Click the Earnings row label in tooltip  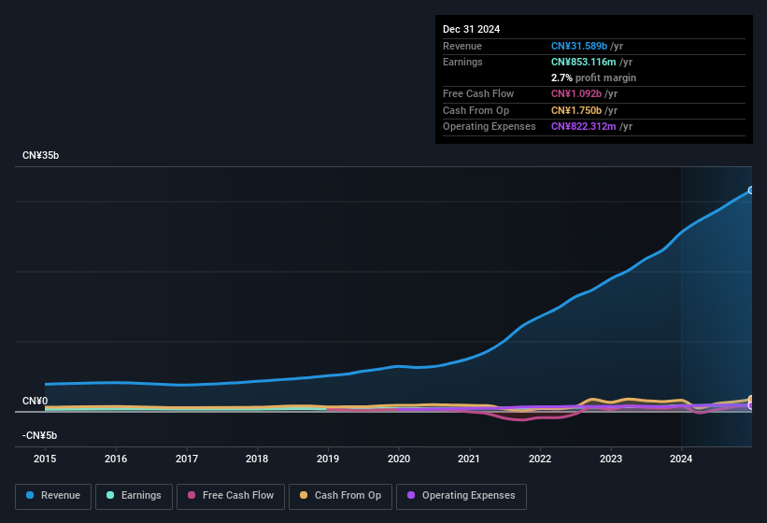pyautogui.click(x=462, y=62)
